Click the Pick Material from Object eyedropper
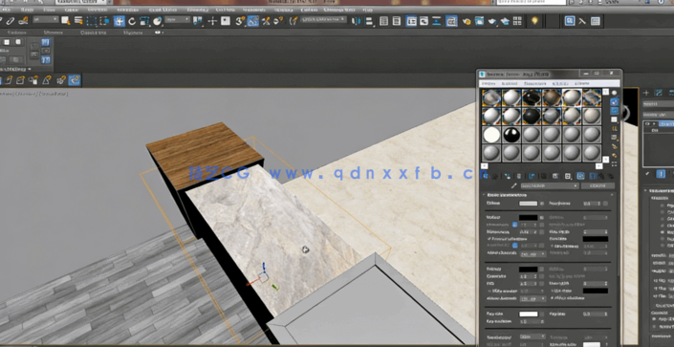The width and height of the screenshot is (674, 347). click(x=513, y=185)
